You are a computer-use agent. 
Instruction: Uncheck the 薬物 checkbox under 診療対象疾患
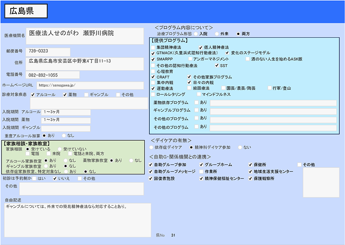pyautogui.click(x=65, y=95)
